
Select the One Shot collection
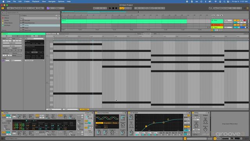click(x=7, y=25)
